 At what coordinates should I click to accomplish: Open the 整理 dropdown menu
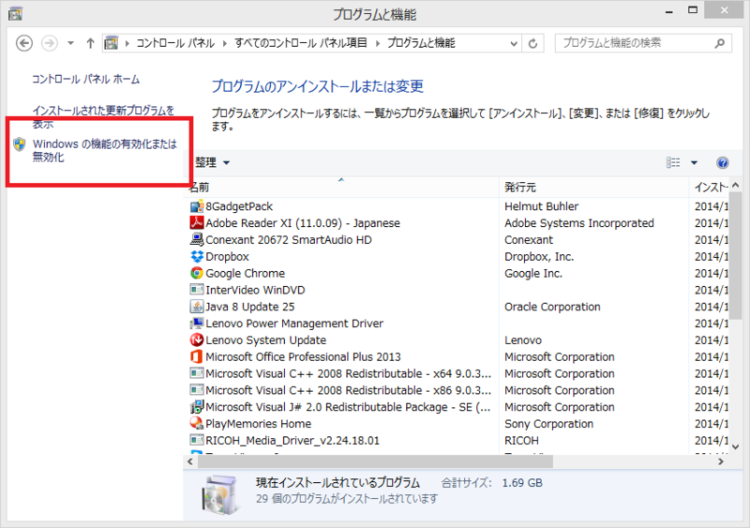[x=212, y=163]
